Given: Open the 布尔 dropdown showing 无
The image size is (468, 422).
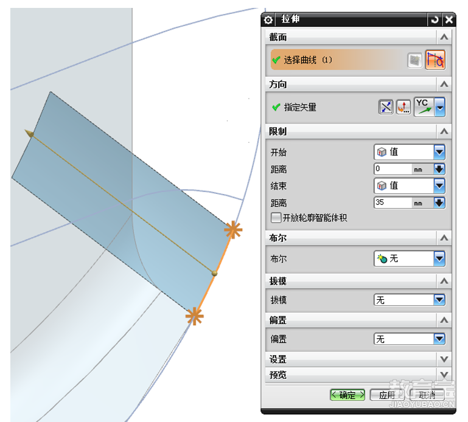Looking at the screenshot, I should click(410, 258).
